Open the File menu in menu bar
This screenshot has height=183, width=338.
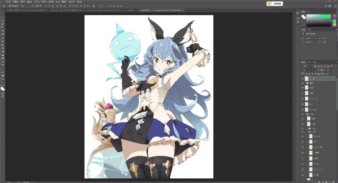tap(9, 2)
